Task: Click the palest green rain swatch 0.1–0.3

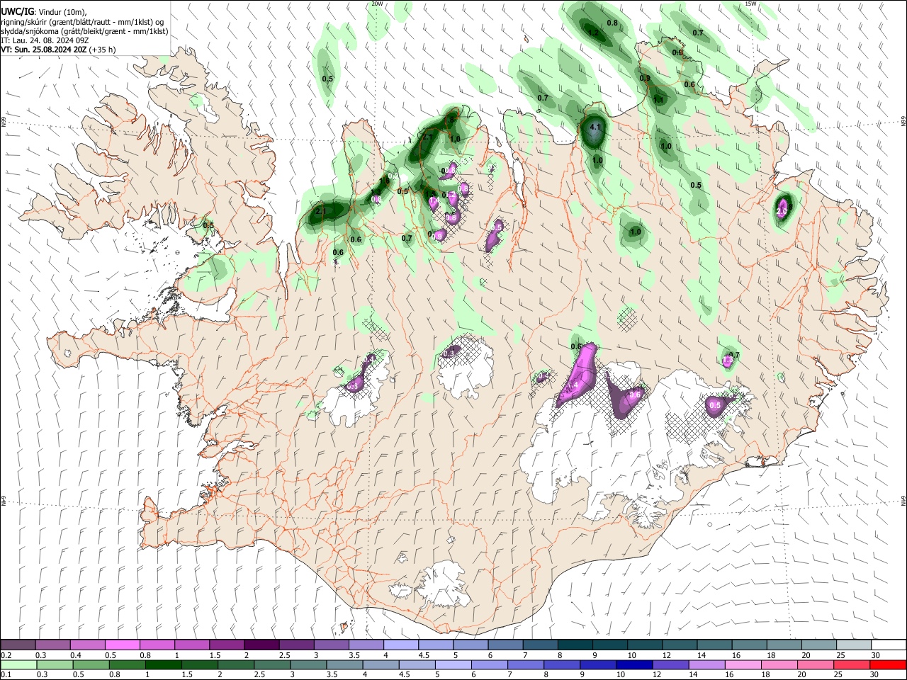Action: [18, 664]
